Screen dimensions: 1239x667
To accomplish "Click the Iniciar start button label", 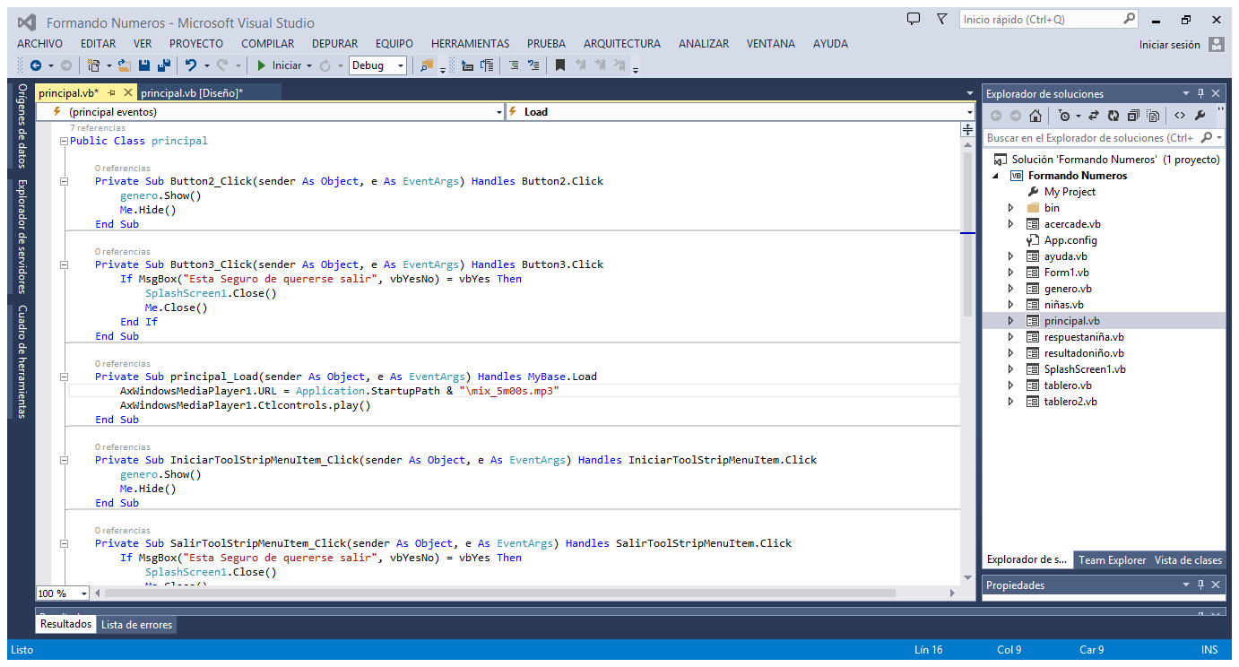I will [x=287, y=65].
